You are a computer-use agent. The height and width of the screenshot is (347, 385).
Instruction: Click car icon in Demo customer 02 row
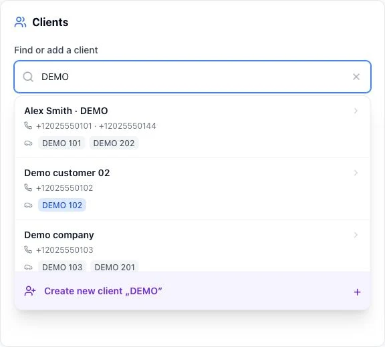coord(28,205)
